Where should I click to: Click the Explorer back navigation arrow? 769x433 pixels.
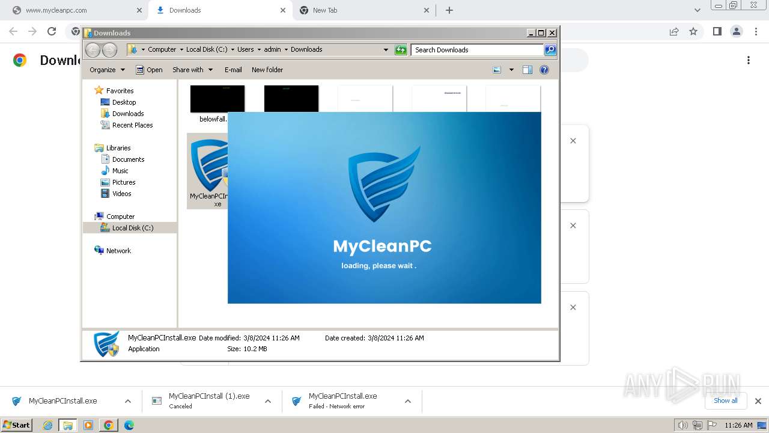pyautogui.click(x=93, y=50)
